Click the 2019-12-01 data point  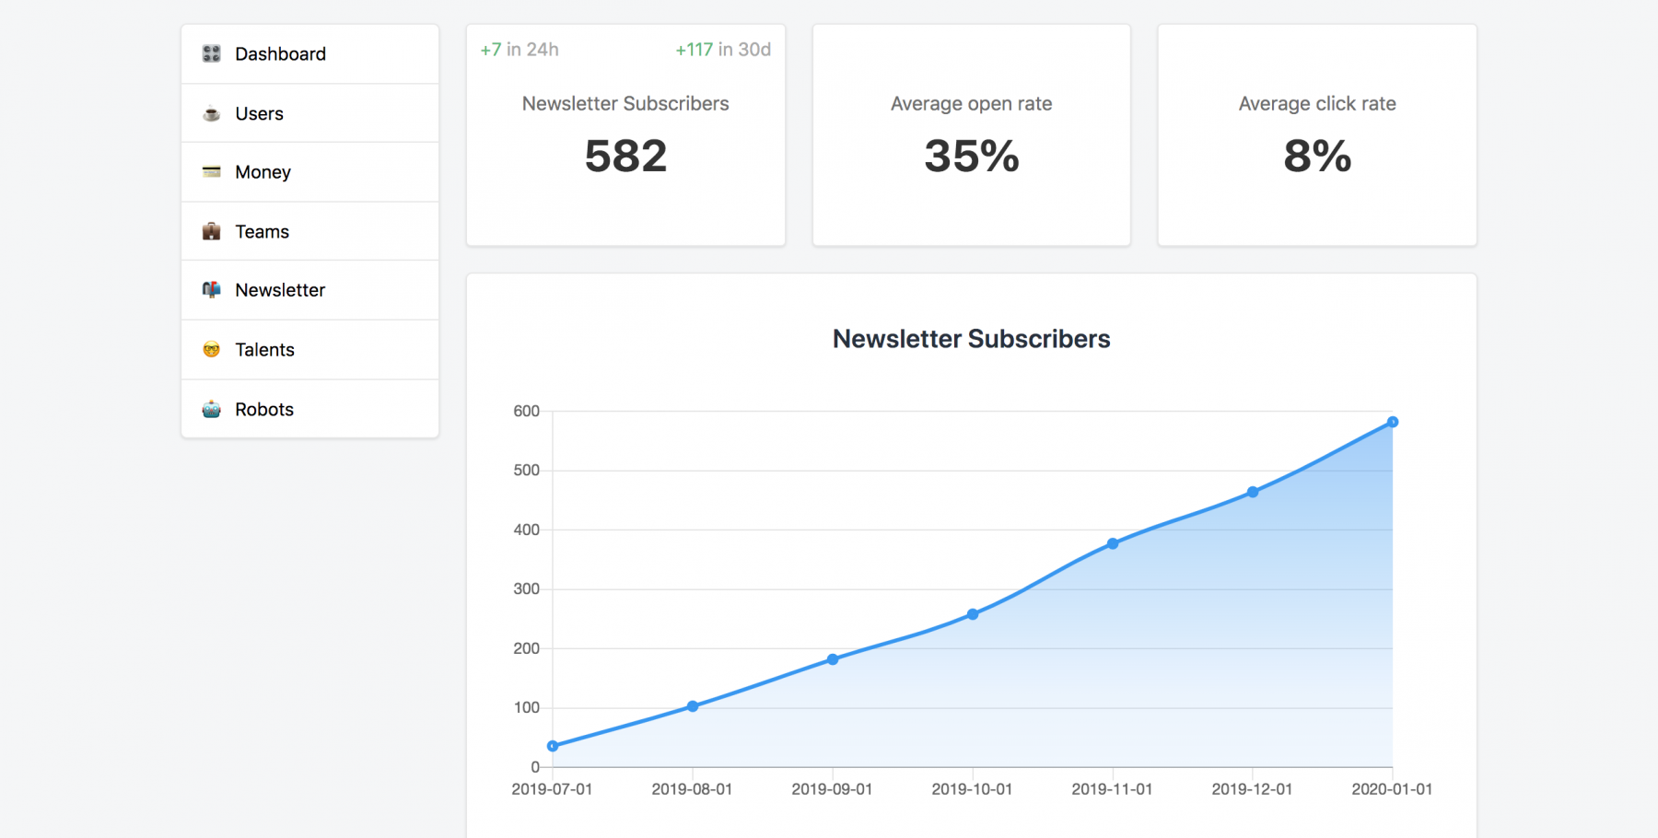pos(1253,493)
